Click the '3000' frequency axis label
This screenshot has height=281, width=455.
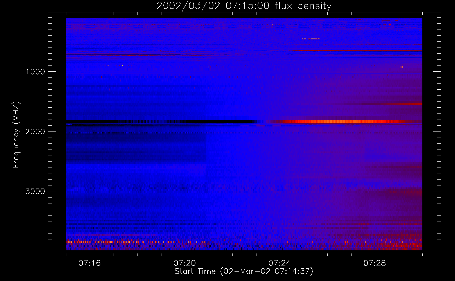click(x=35, y=191)
